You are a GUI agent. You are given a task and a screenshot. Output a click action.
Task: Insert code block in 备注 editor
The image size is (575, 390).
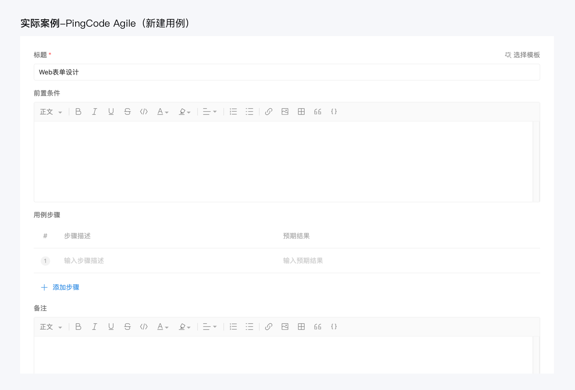pos(334,327)
